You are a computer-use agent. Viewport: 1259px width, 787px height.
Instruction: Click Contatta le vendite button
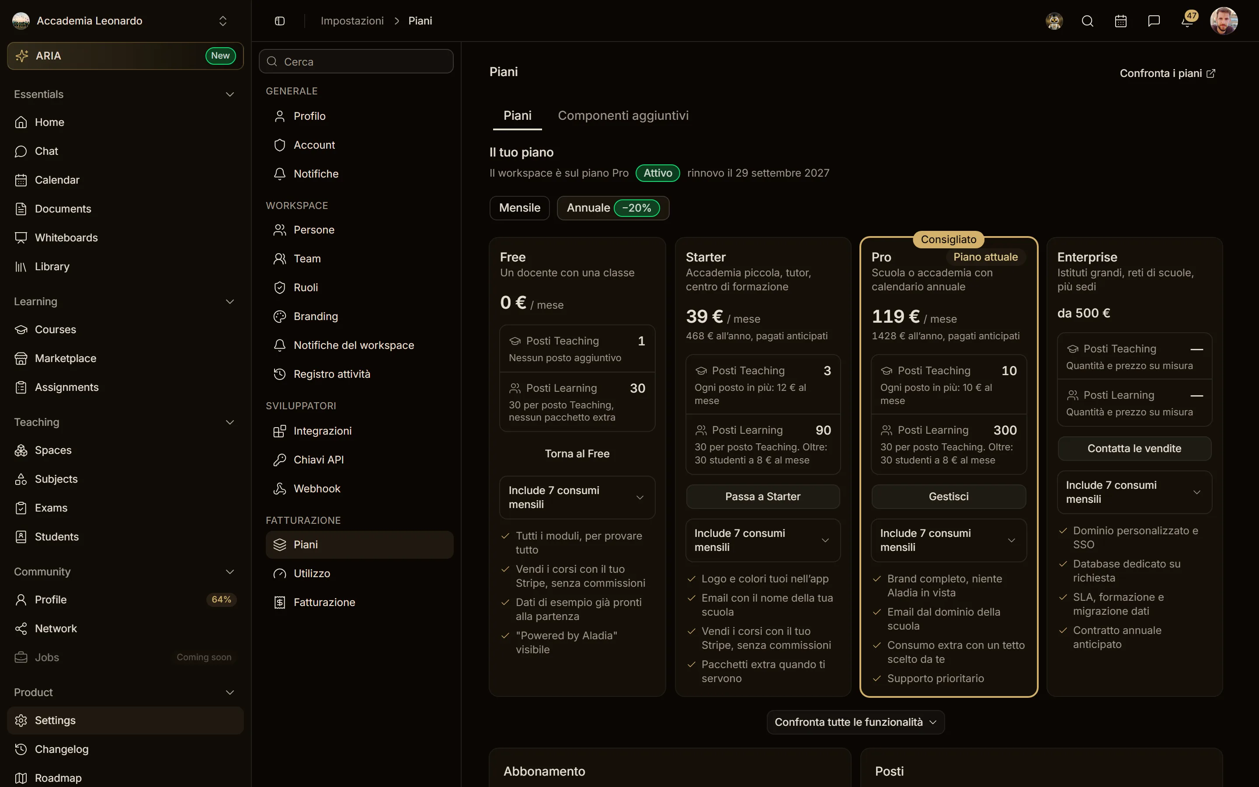[x=1134, y=448]
